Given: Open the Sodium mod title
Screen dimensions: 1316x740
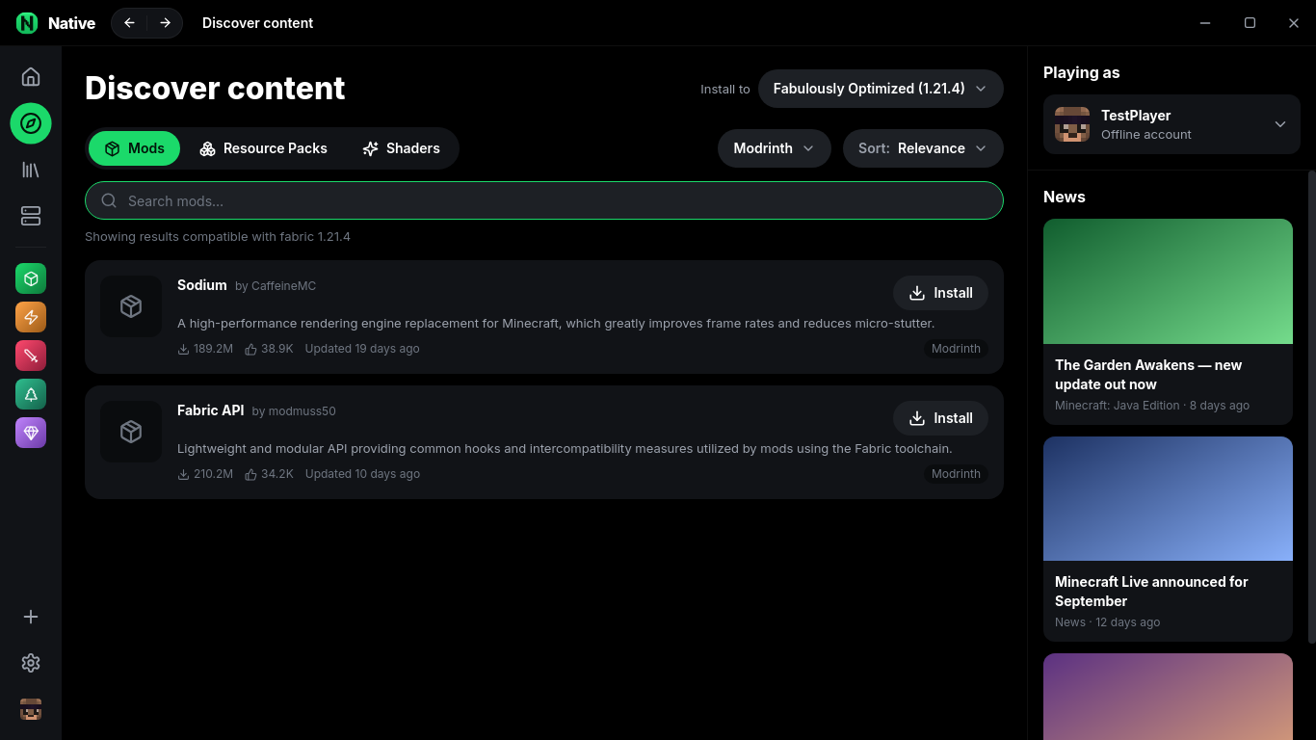Looking at the screenshot, I should click(202, 285).
